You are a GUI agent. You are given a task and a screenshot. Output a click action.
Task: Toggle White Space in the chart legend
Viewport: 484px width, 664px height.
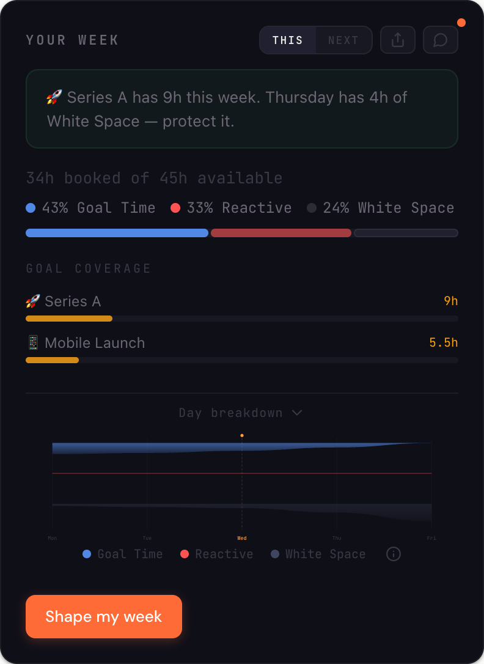point(318,554)
